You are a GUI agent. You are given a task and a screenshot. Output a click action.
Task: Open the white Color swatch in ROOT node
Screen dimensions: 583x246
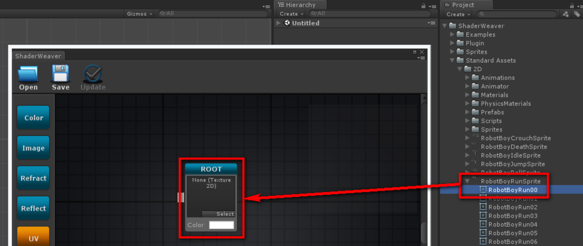(x=221, y=225)
